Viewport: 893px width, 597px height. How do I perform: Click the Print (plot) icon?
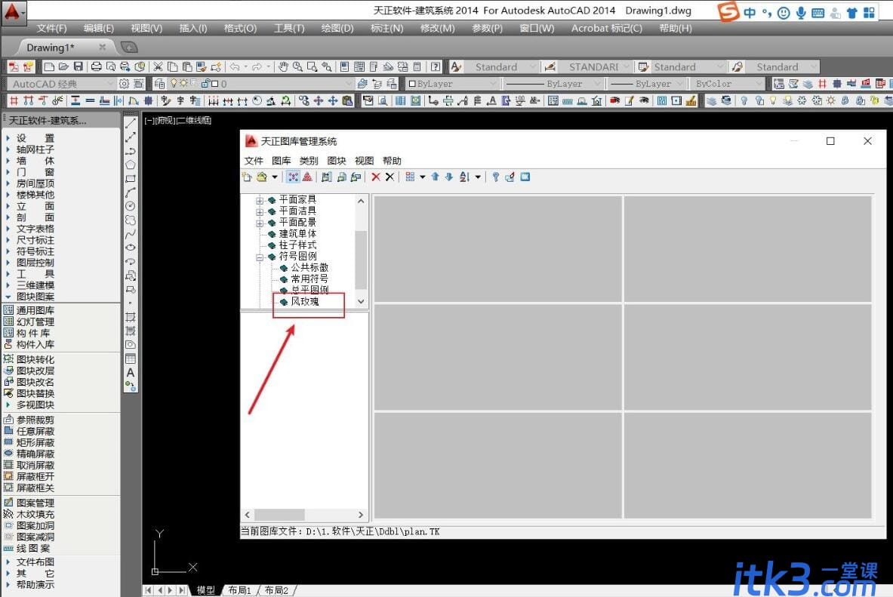[97, 66]
